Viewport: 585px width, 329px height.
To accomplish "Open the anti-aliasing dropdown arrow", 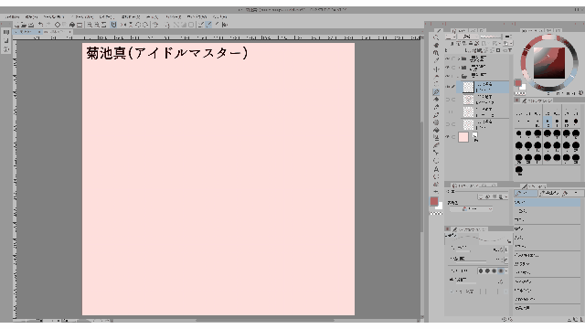I will point(506,271).
